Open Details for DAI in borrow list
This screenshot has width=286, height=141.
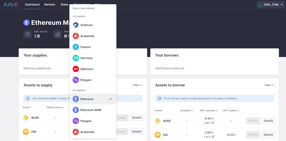pyautogui.click(x=268, y=135)
